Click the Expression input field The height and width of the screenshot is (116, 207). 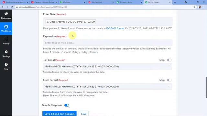click(x=108, y=43)
